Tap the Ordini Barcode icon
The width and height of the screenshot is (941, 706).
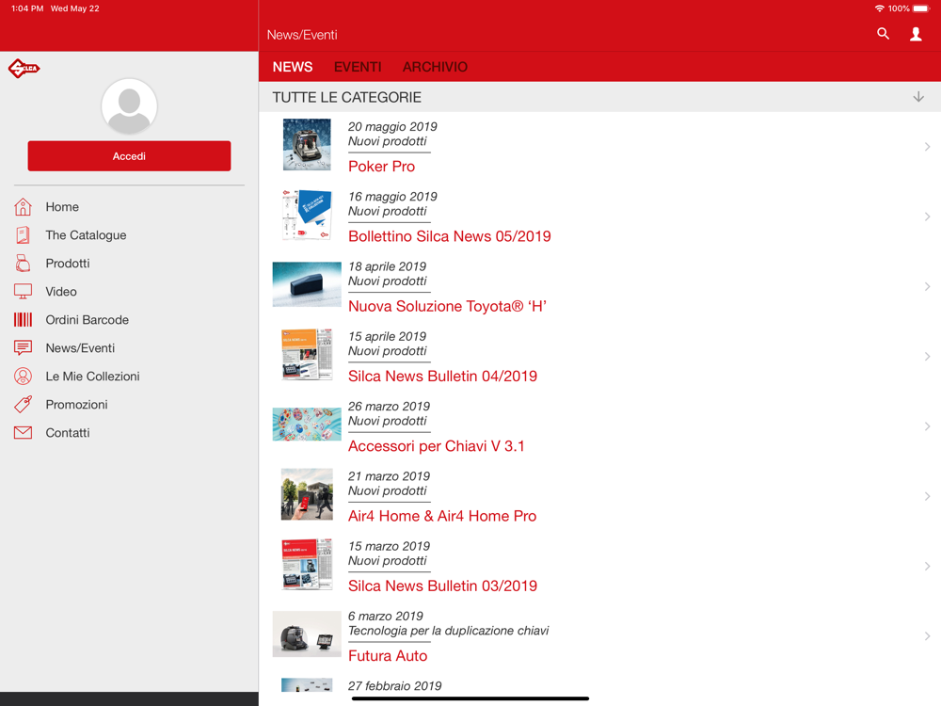24,320
